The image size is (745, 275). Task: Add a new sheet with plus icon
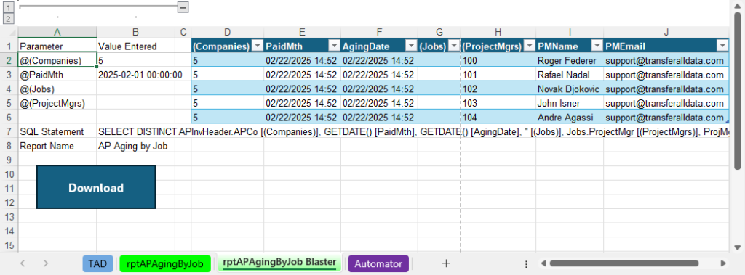click(x=446, y=263)
